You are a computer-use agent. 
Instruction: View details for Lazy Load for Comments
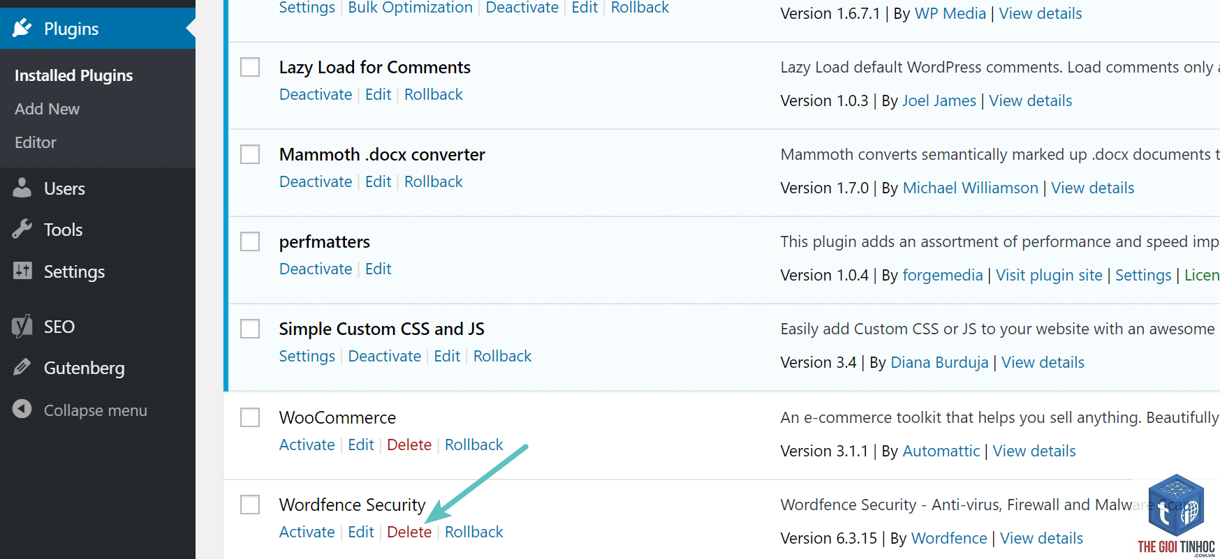click(x=1031, y=100)
